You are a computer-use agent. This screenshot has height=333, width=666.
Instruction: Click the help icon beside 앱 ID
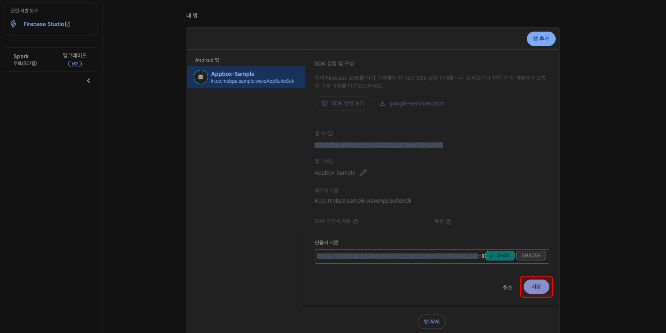(330, 133)
